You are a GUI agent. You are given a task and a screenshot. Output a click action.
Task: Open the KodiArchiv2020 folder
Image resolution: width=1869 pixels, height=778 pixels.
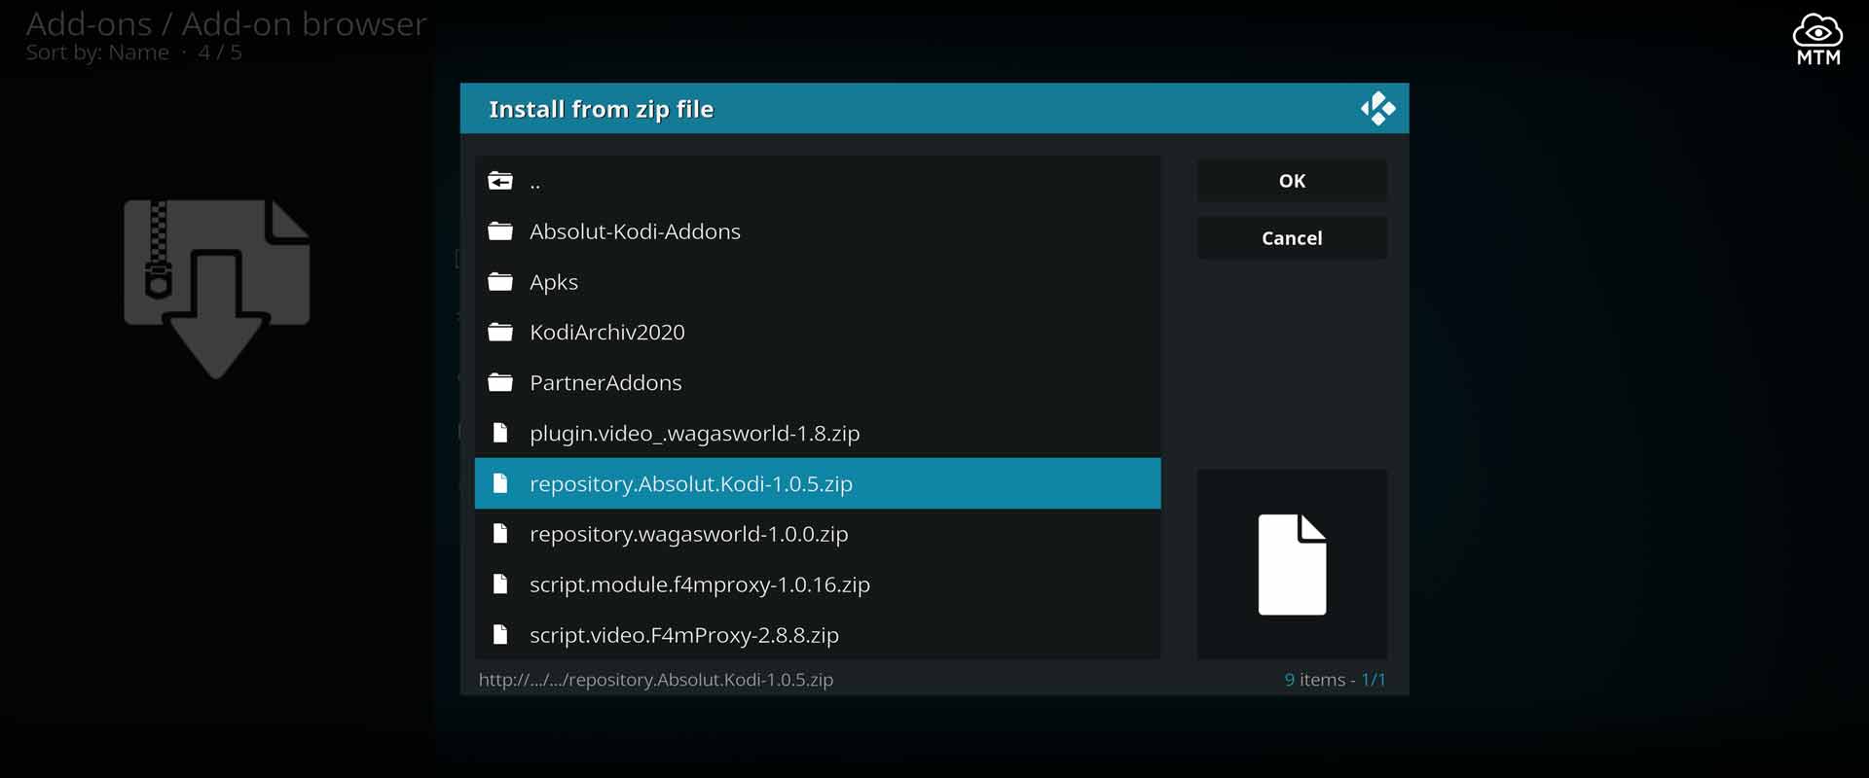coord(818,333)
